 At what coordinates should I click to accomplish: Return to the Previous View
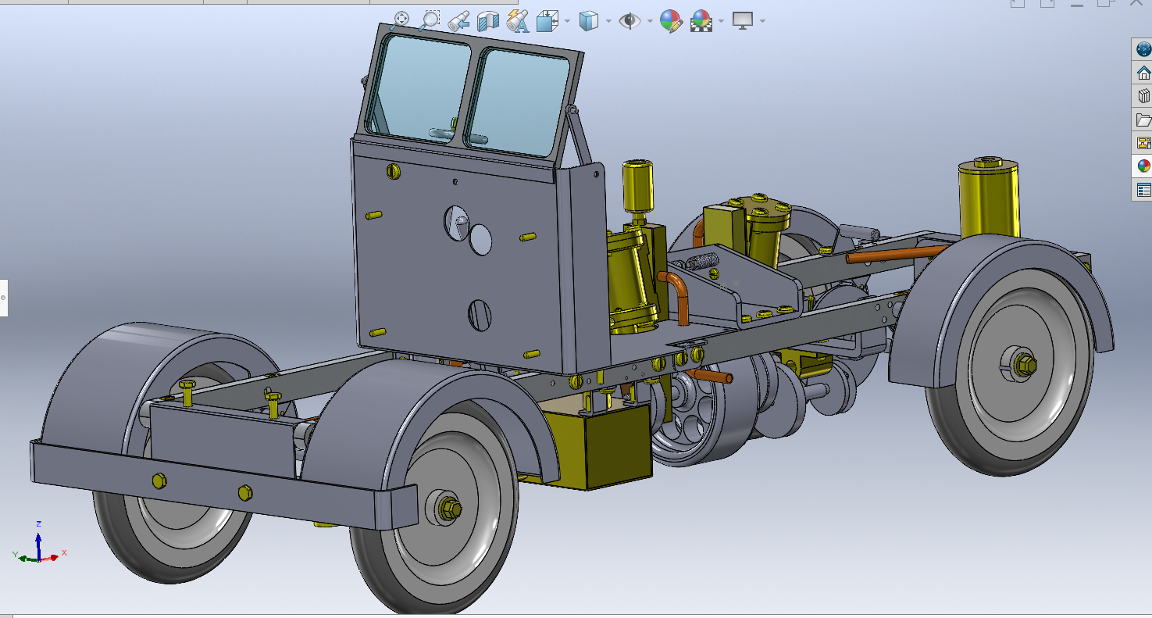[x=458, y=20]
